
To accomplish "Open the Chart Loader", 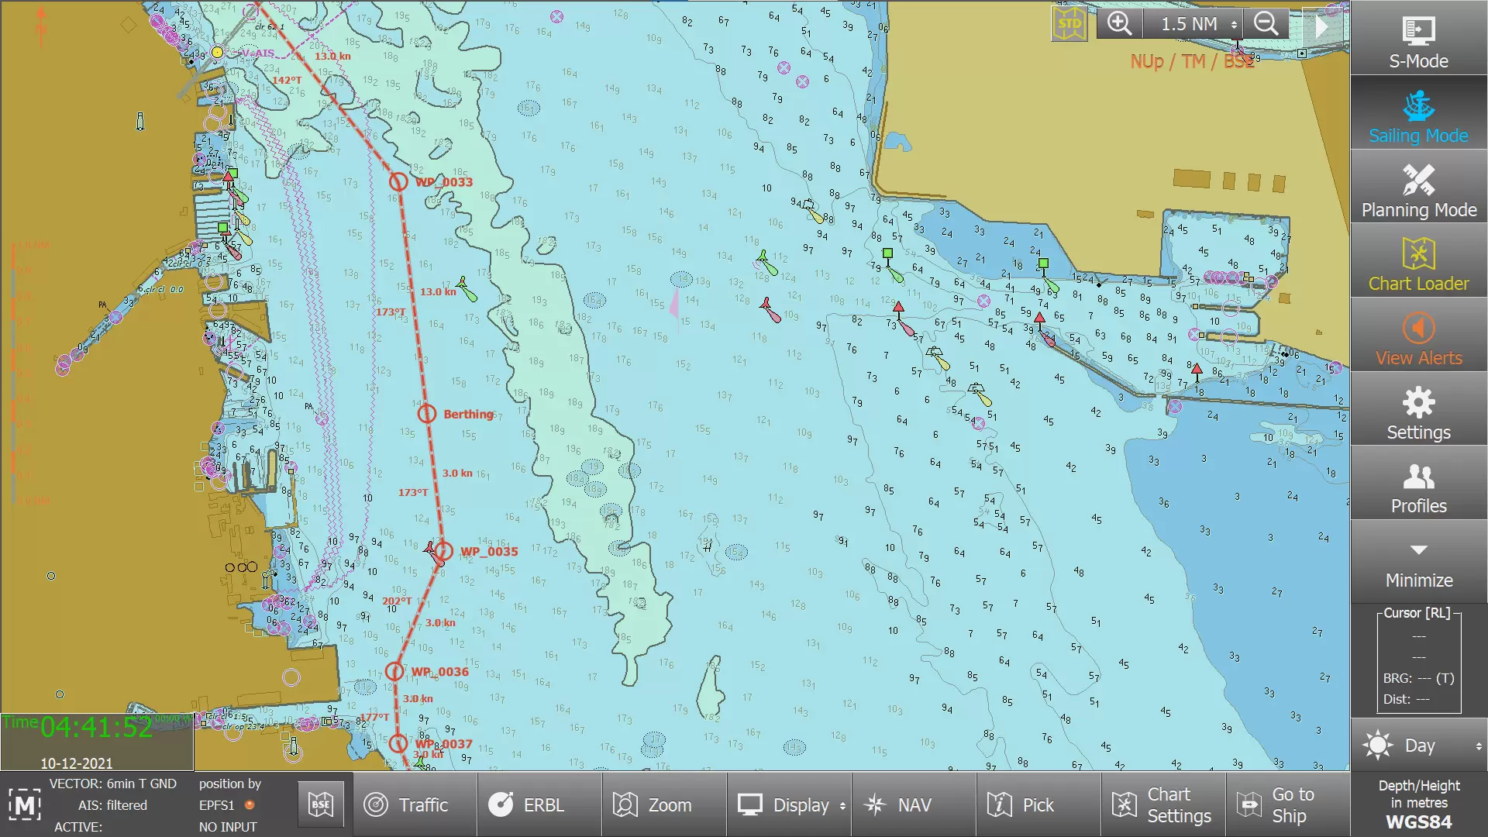I will [x=1418, y=262].
